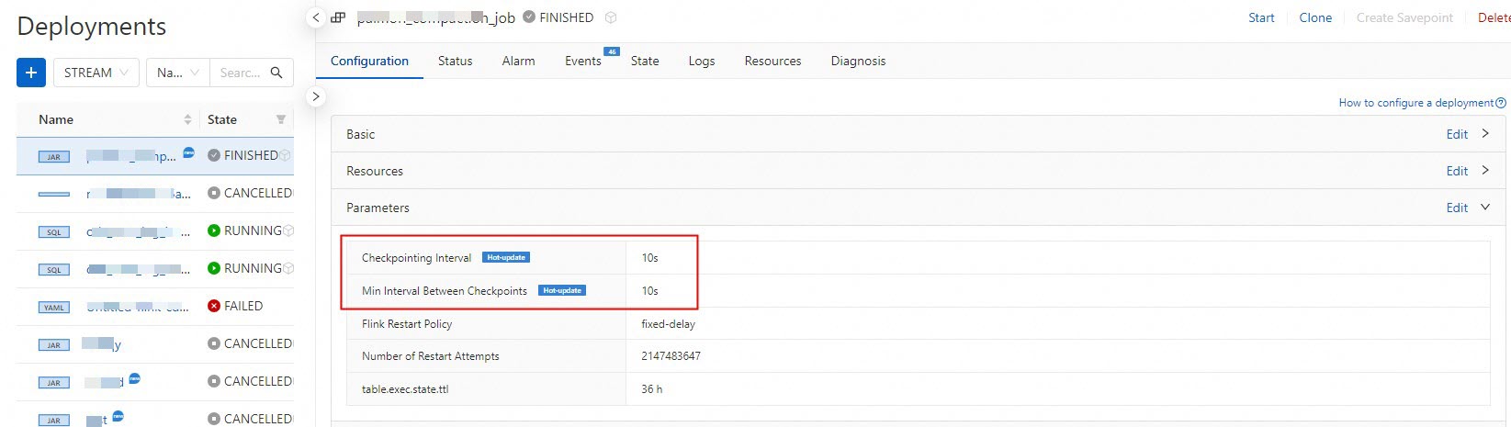Open the Events tab

582,61
